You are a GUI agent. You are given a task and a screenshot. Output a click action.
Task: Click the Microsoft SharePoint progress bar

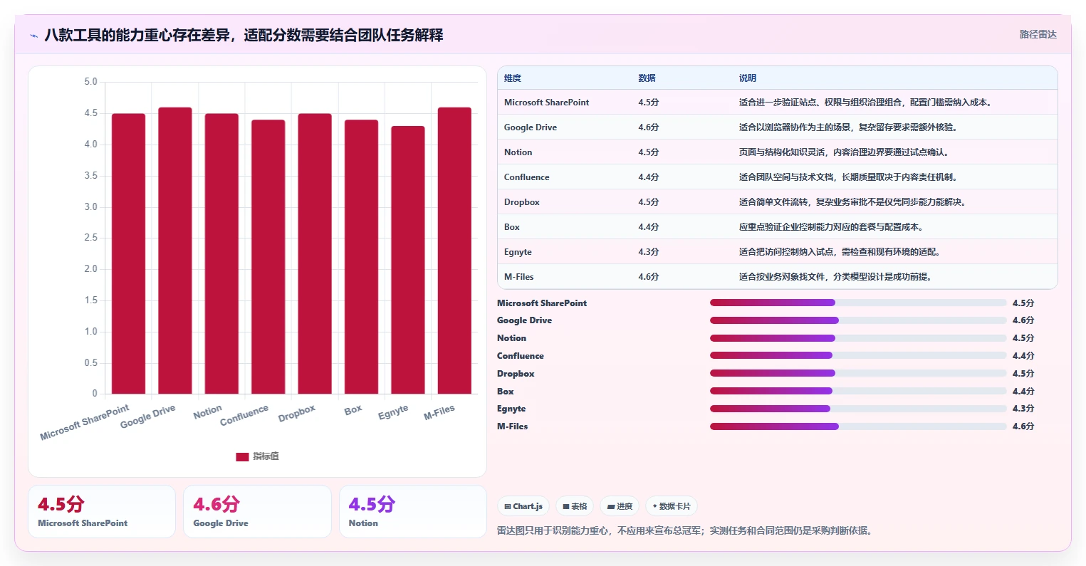click(x=858, y=303)
